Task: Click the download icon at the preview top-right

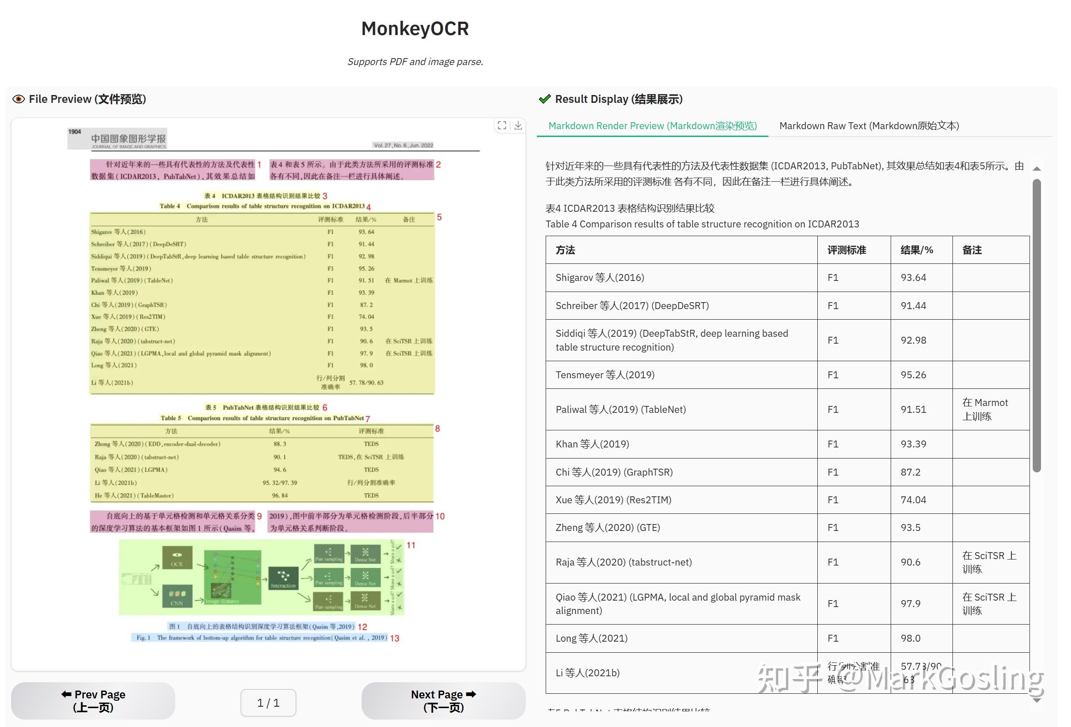Action: [x=518, y=125]
